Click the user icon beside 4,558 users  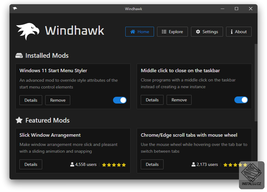coord(72,164)
